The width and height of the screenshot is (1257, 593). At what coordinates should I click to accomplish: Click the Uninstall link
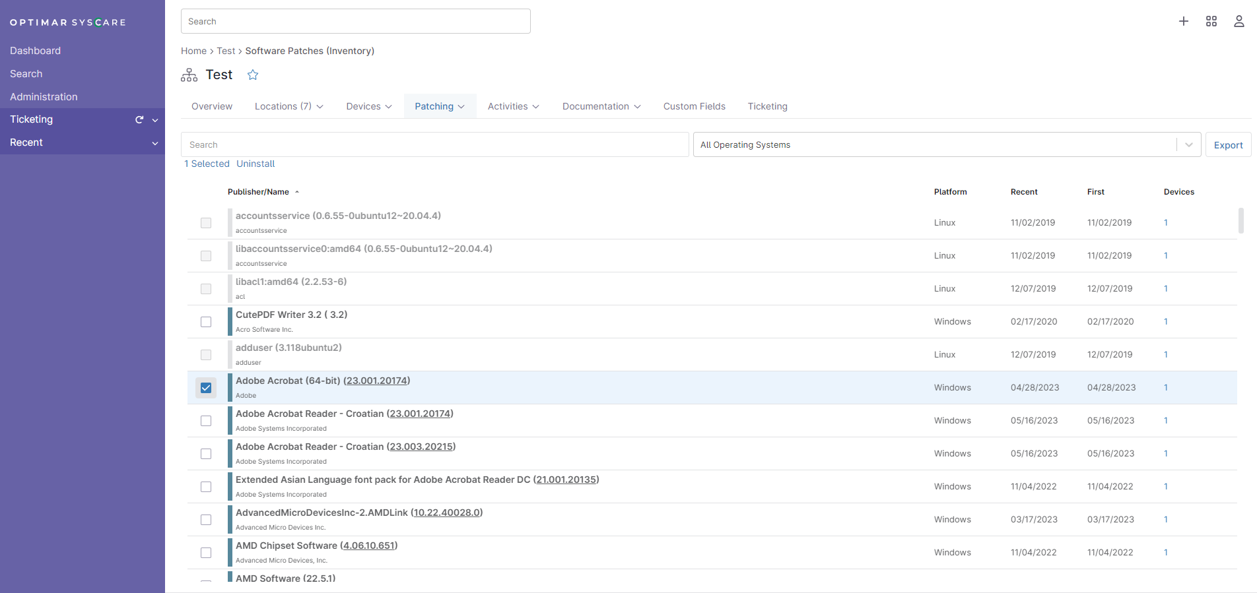pos(255,164)
